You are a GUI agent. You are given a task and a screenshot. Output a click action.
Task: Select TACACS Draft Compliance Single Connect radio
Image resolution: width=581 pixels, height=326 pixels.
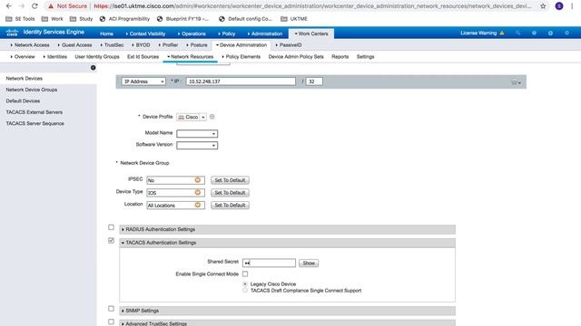tap(245, 291)
